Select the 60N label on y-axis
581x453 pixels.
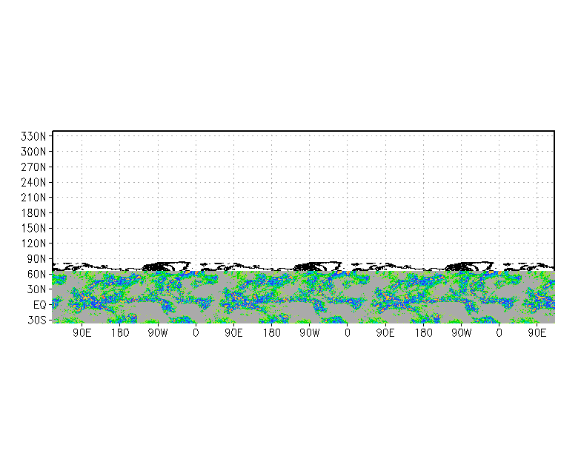click(37, 274)
